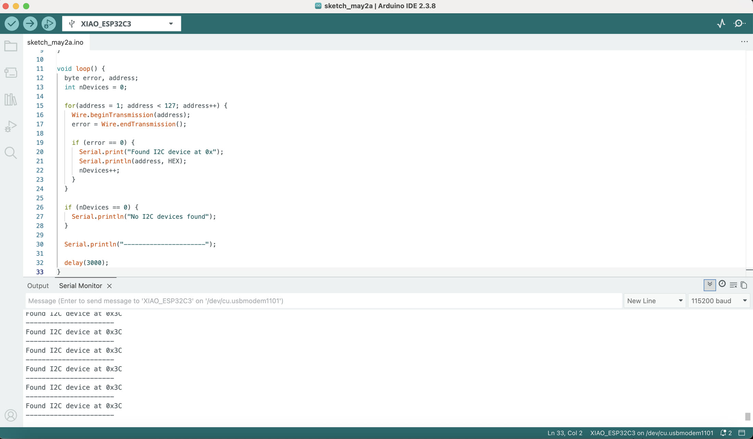This screenshot has height=439, width=753.
Task: Click the serial message input field
Action: [x=323, y=301]
